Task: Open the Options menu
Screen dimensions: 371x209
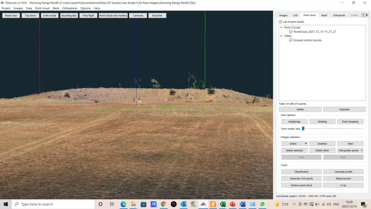Action: point(85,8)
